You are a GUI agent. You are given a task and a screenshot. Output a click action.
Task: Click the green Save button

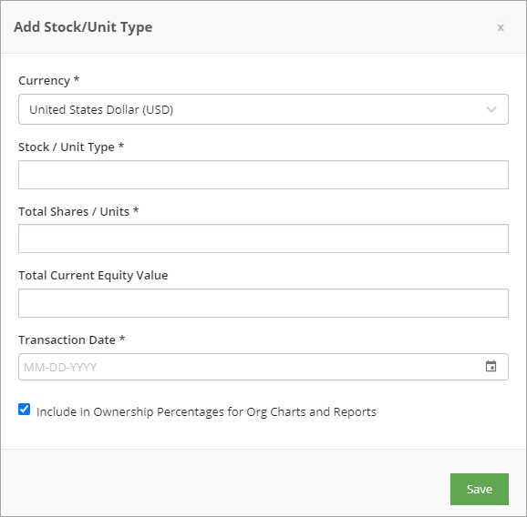click(480, 489)
